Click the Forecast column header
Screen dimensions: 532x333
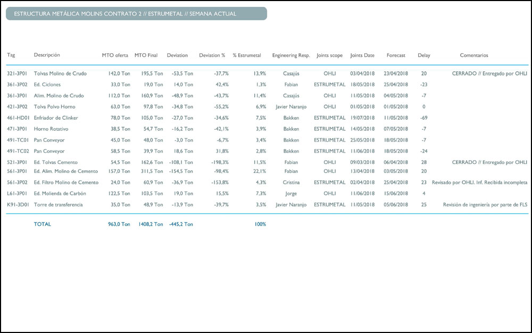(396, 55)
